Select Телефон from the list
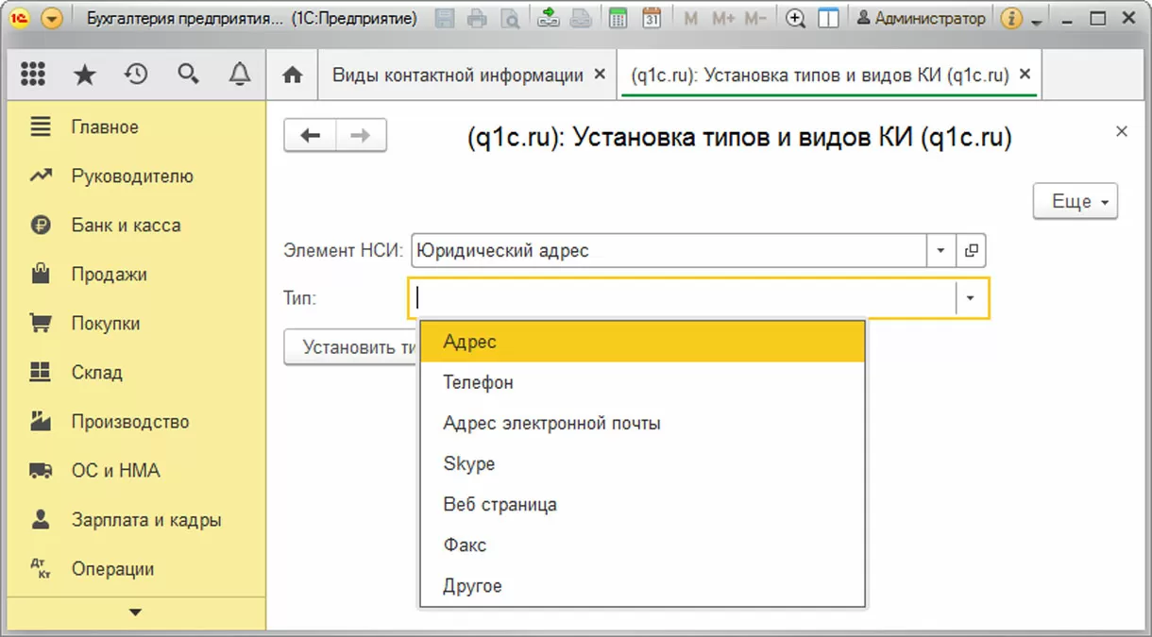Screen dimensions: 1152x637 click(479, 382)
